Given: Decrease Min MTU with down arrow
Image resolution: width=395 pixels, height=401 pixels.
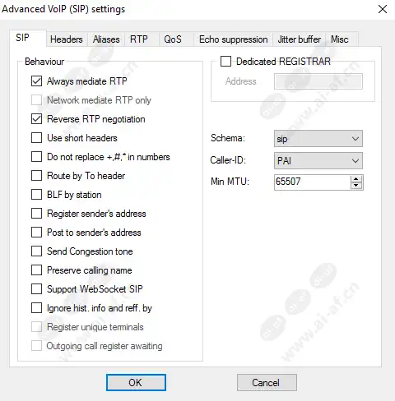Looking at the screenshot, I should [356, 186].
